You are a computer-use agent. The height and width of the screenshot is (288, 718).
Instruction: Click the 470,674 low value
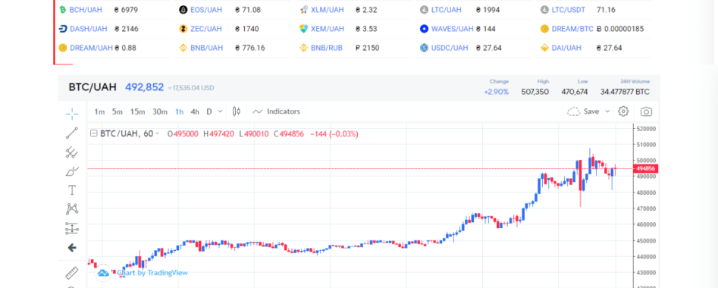[575, 92]
